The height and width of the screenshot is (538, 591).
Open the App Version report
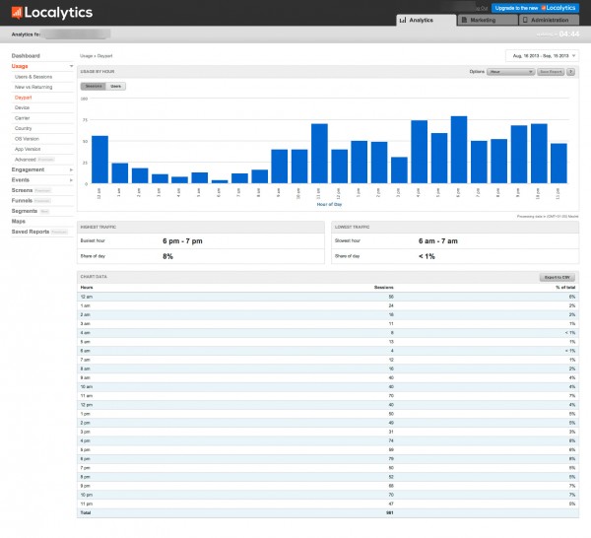click(28, 150)
